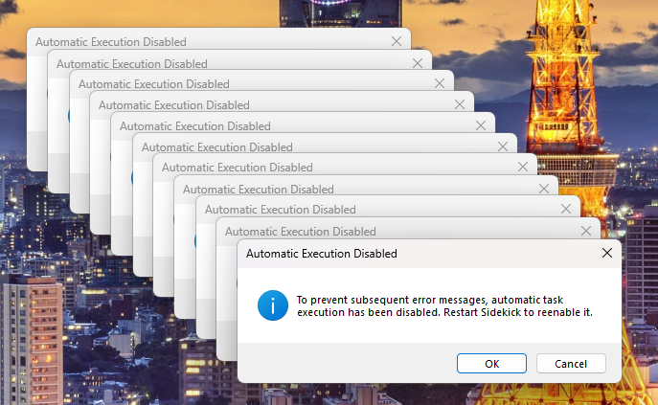
Task: Close the frontmost Automatic Execution Disabled dialog
Action: 607,254
